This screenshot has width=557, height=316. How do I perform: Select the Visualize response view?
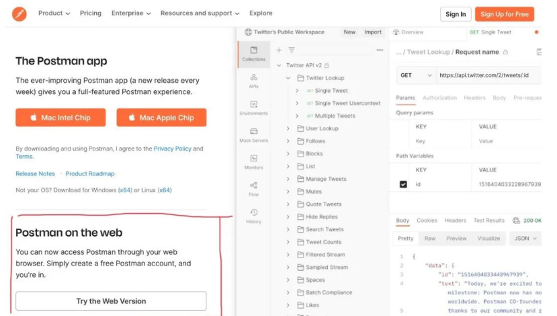(488, 238)
